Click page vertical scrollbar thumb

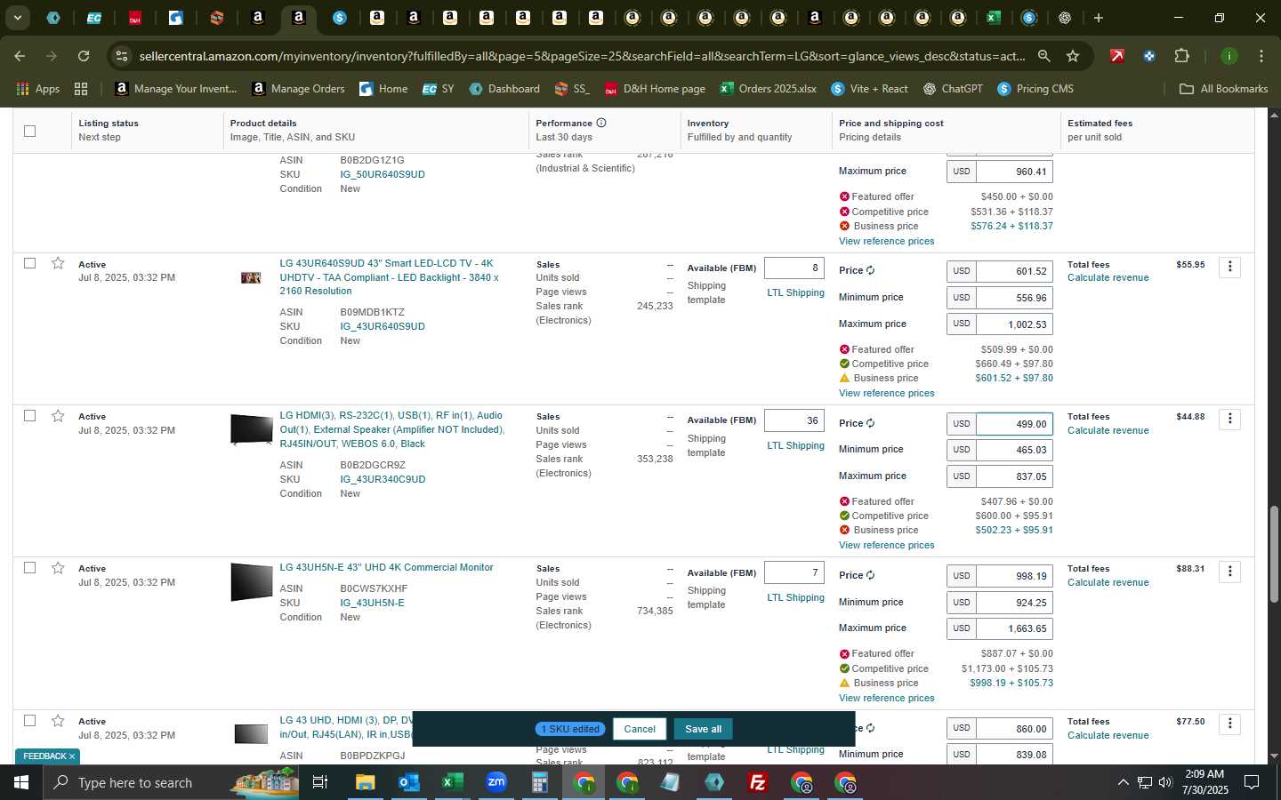[x=1274, y=554]
